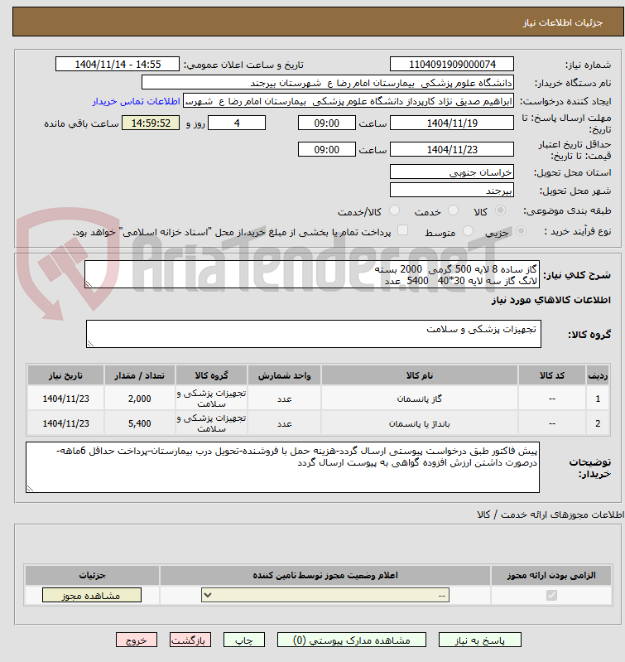
Task: Click the استان محل تحویل field خراسان جنوبی
Action: (x=452, y=172)
